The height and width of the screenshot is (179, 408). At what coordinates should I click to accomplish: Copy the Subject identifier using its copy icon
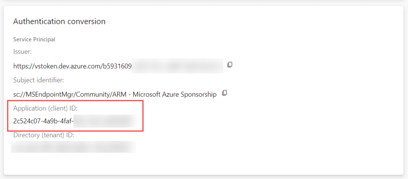(x=225, y=93)
